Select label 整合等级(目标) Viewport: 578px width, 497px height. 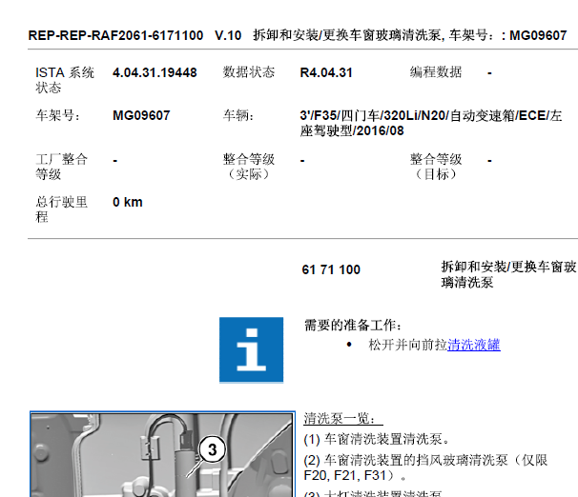(436, 167)
